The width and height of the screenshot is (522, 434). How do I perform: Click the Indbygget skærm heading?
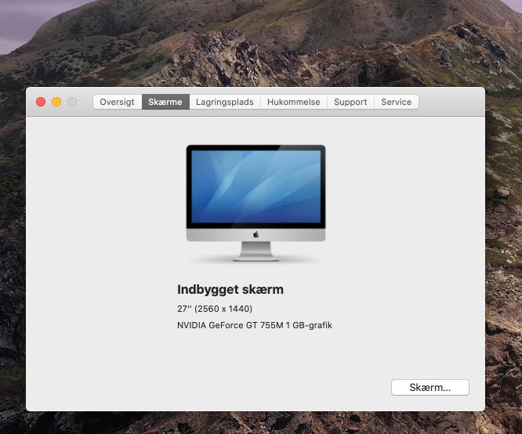point(230,290)
